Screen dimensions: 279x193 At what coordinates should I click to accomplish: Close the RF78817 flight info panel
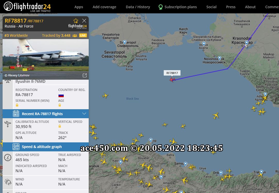(x=84, y=21)
